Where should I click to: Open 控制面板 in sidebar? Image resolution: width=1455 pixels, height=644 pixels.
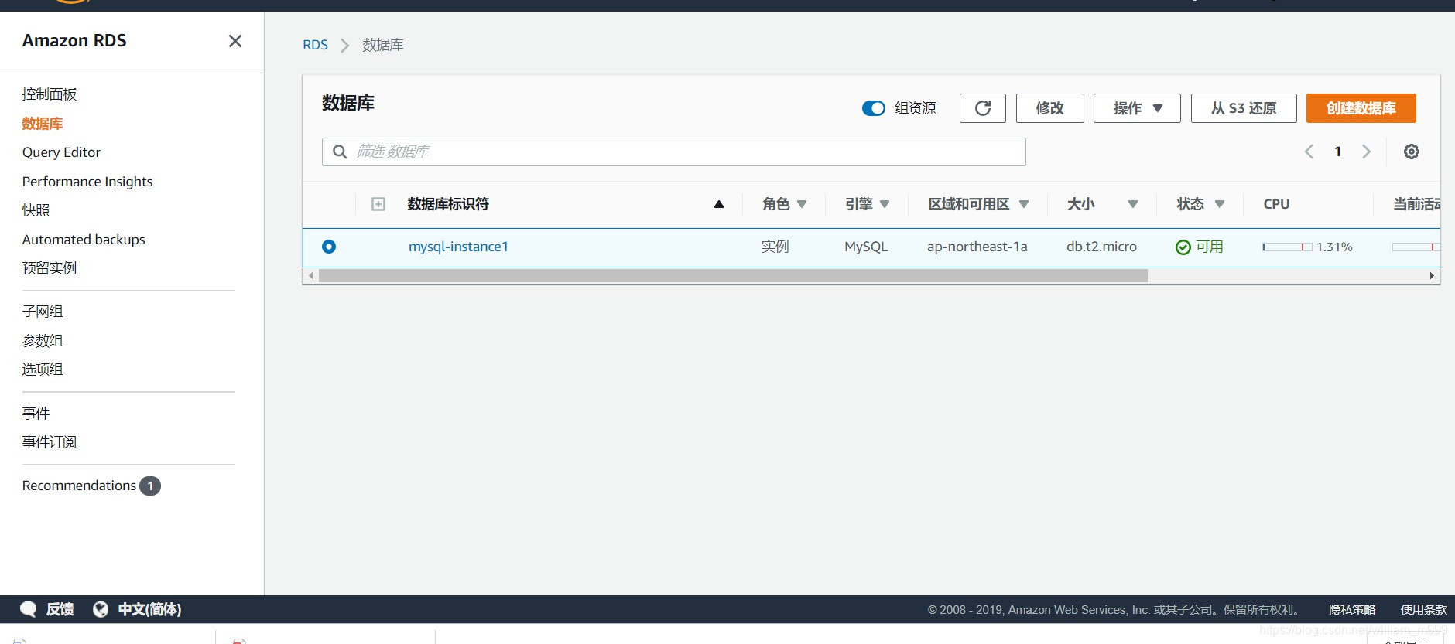tap(50, 94)
